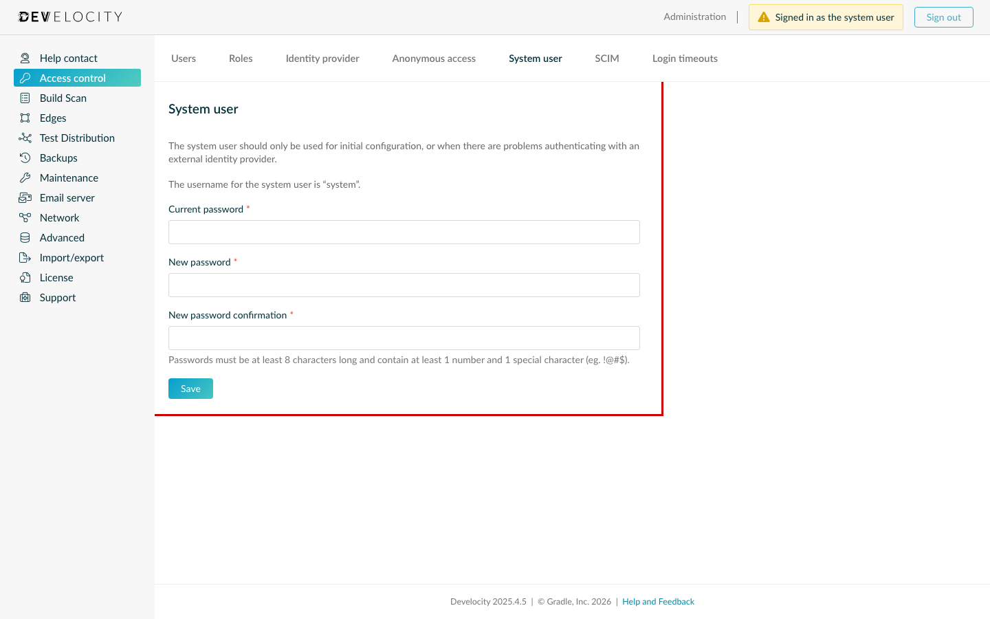Select the License icon in sidebar
This screenshot has height=619, width=990.
pyautogui.click(x=25, y=277)
